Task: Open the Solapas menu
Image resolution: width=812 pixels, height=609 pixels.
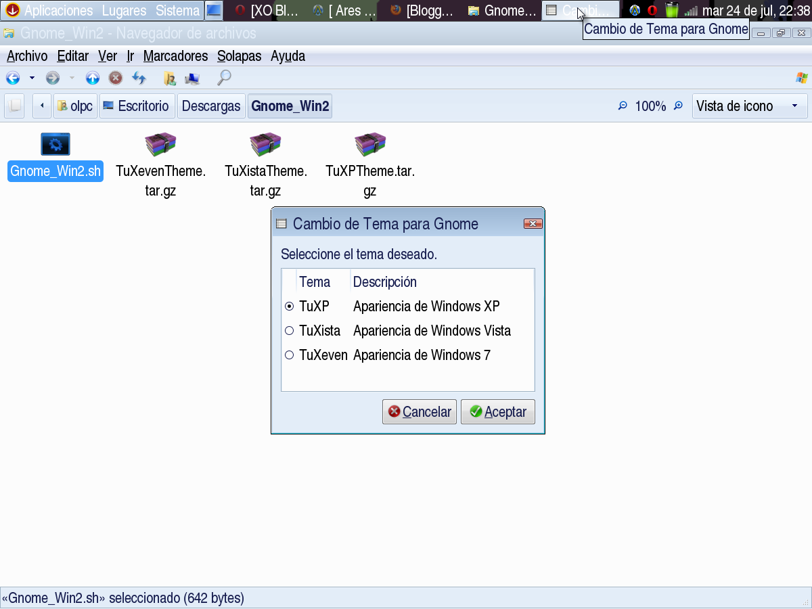Action: (239, 56)
